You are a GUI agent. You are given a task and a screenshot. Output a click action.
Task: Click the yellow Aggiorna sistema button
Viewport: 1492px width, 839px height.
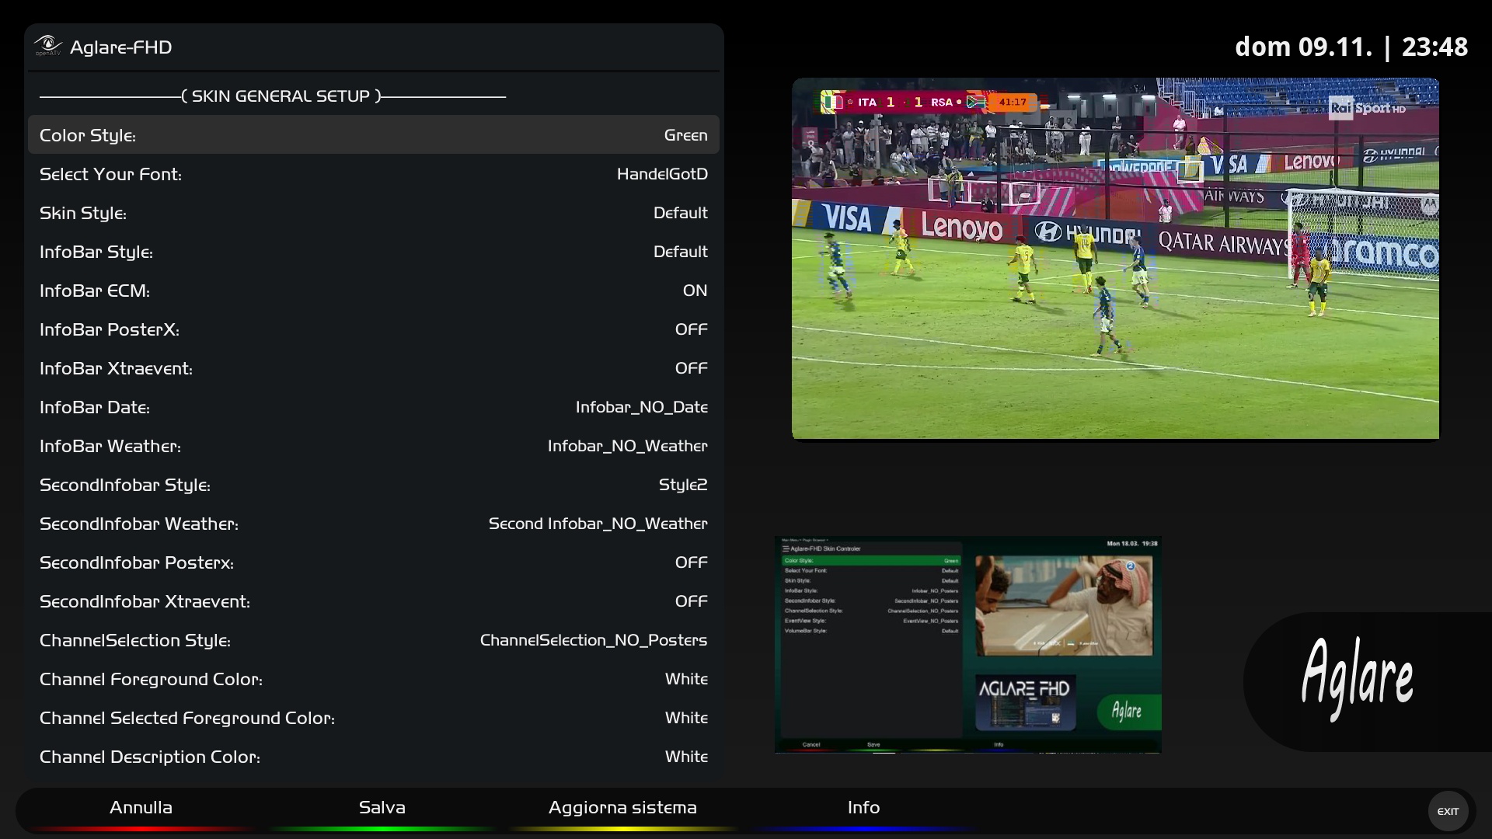[622, 808]
